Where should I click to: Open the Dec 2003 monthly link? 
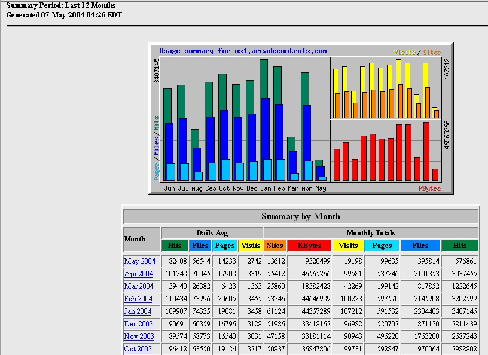[139, 324]
